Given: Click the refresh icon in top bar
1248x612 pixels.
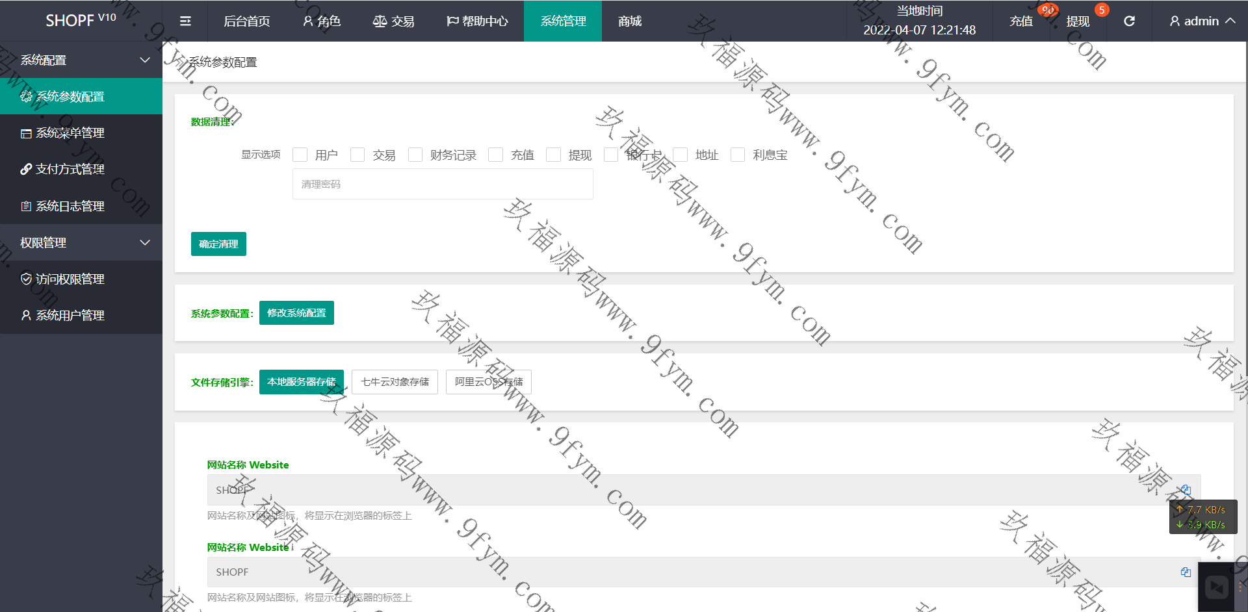Looking at the screenshot, I should coord(1129,21).
